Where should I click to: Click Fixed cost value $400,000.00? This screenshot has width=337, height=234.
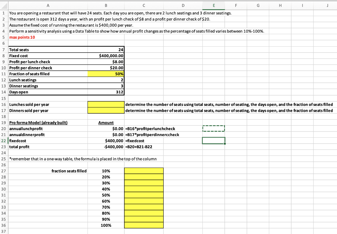[106, 56]
